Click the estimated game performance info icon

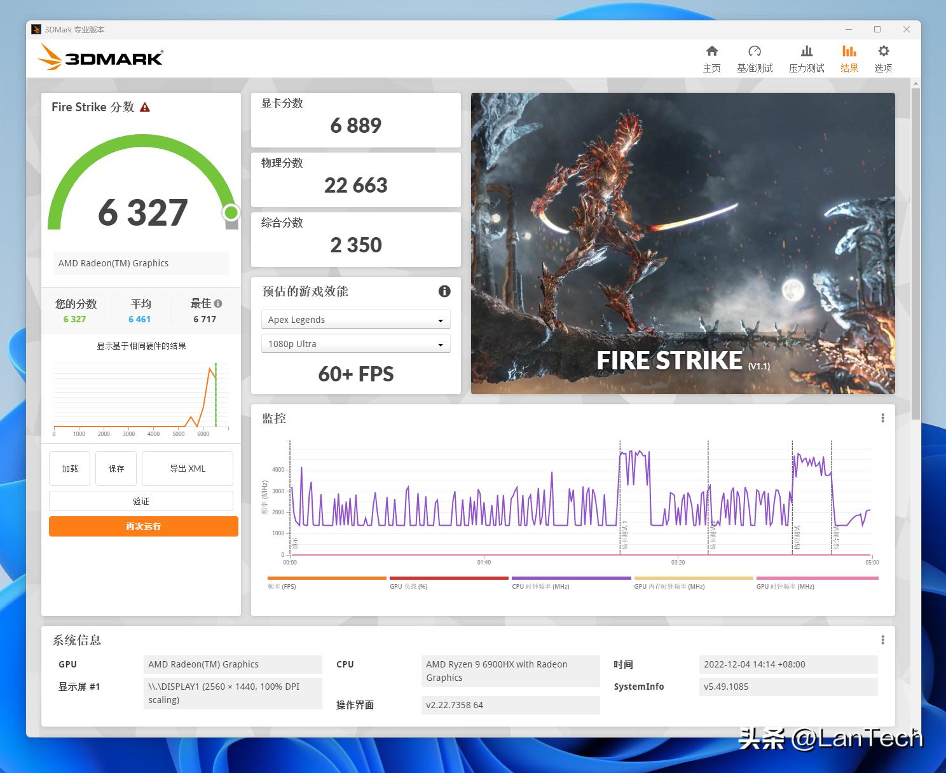pos(444,291)
